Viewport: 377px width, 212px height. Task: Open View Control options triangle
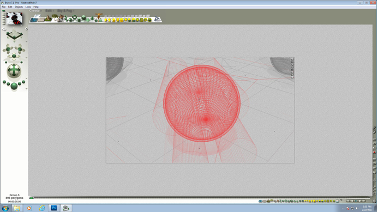(26, 41)
